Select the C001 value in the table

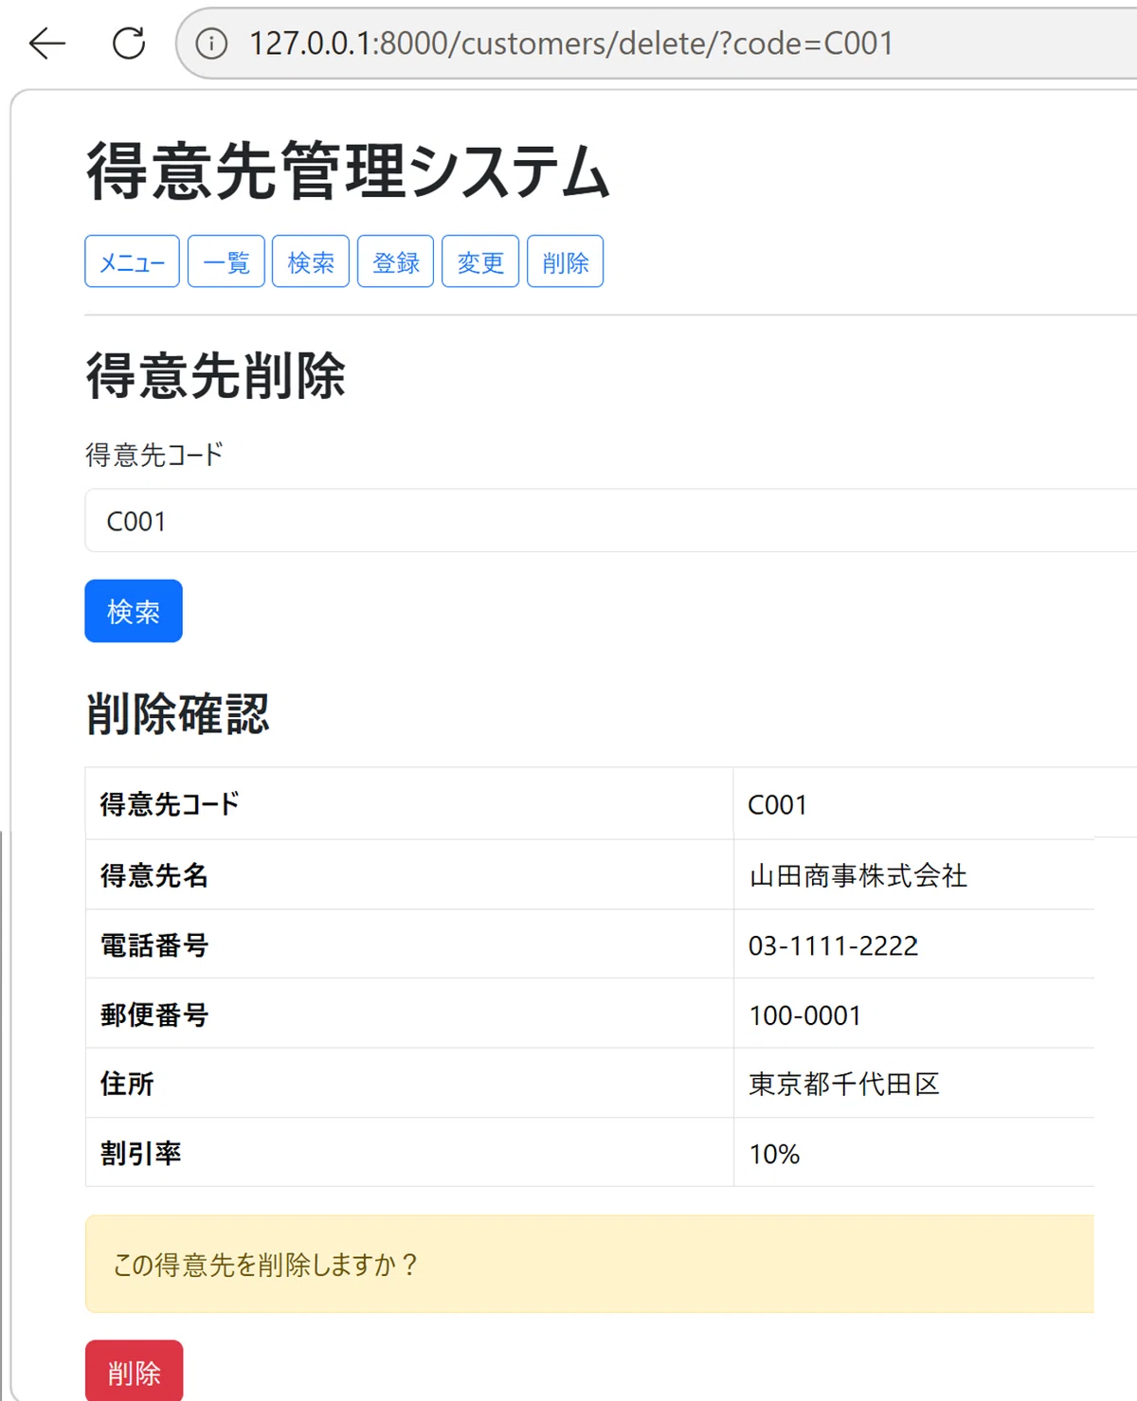(x=777, y=805)
